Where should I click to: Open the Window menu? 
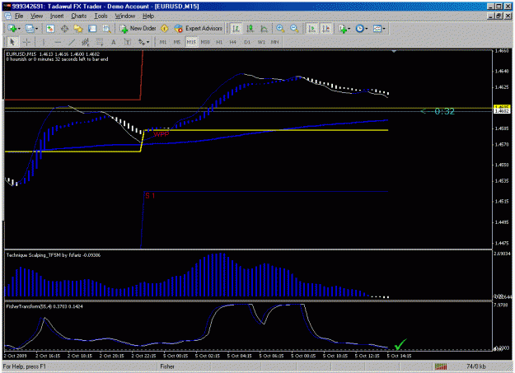[124, 16]
